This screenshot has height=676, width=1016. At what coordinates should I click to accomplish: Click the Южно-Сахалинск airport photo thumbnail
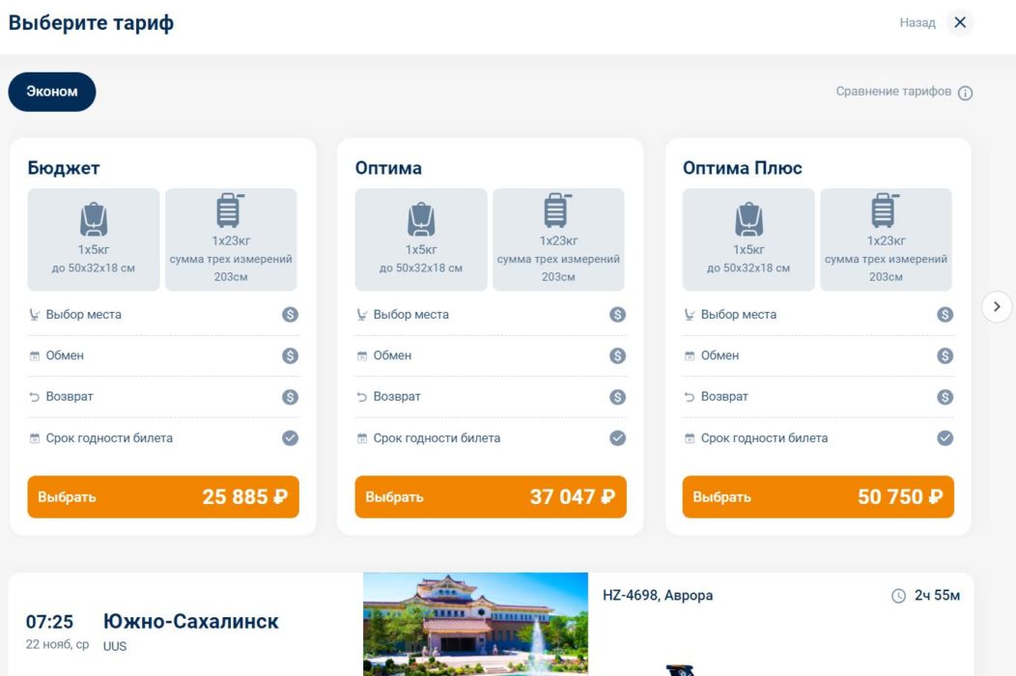point(473,623)
